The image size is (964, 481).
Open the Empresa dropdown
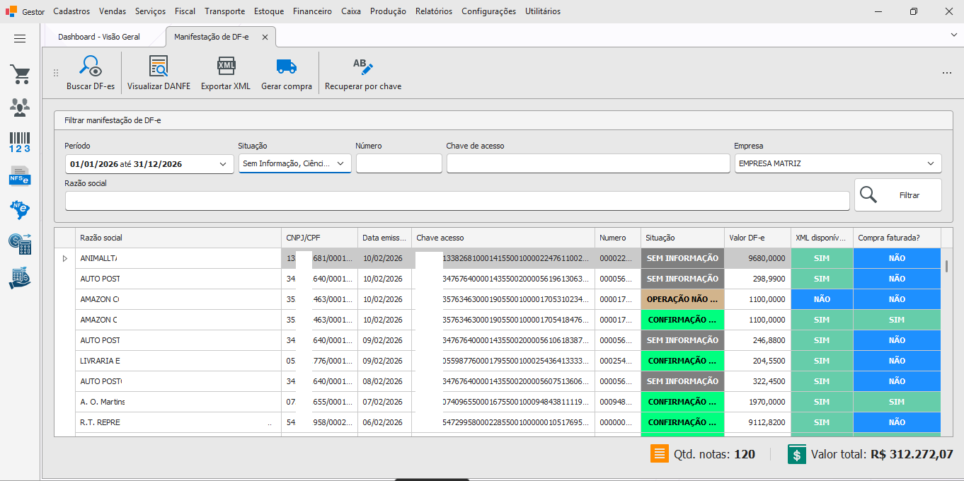(x=931, y=163)
